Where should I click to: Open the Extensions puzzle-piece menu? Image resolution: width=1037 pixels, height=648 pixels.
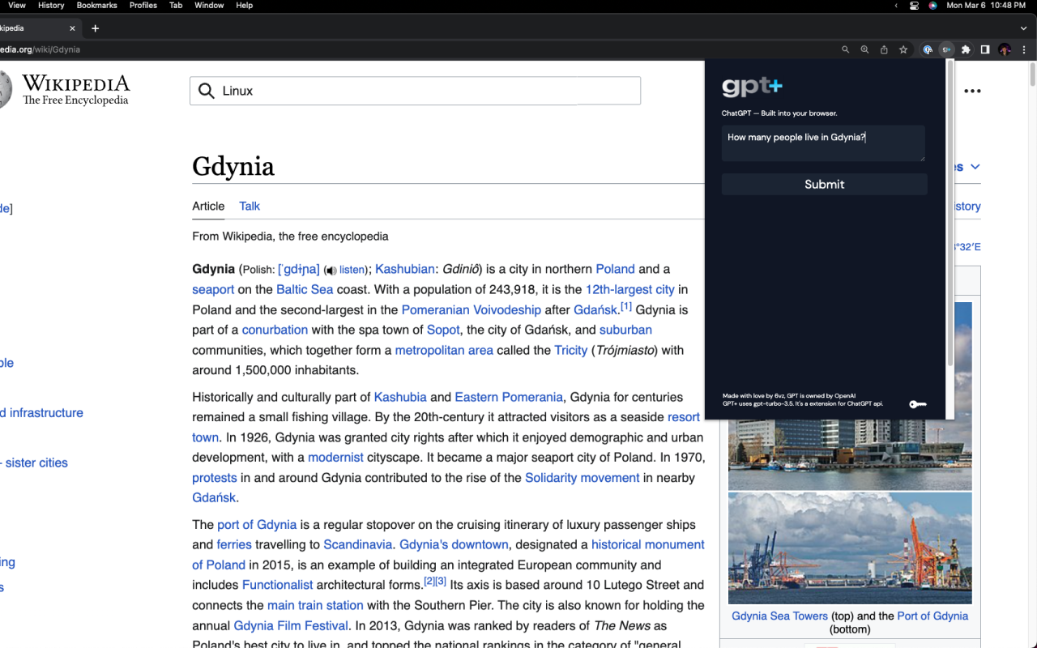click(x=966, y=49)
